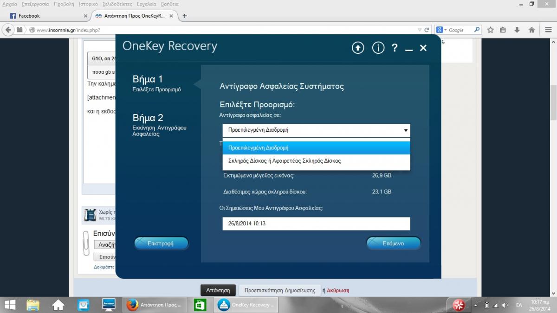This screenshot has height=313, width=557.
Task: Click the ΕΛ language indicator
Action: pyautogui.click(x=519, y=305)
